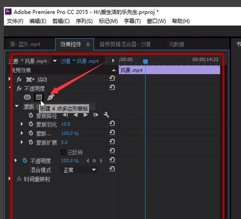Expand the mask opacity 蒙版 ... property
The height and width of the screenshot is (219, 241).
[x=22, y=133]
